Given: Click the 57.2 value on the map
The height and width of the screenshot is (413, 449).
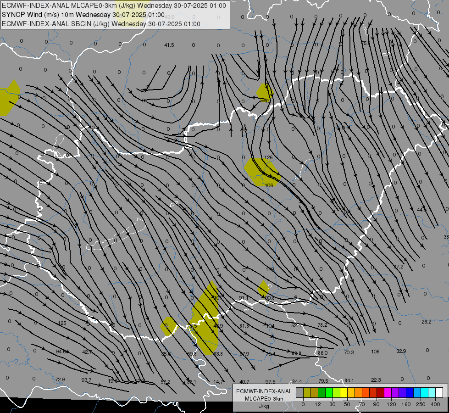Looking at the screenshot, I should [166, 382].
